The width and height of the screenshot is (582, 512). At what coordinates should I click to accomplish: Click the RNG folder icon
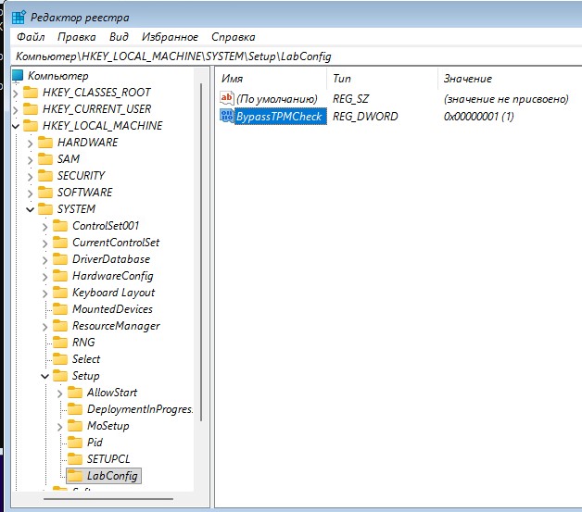point(60,343)
